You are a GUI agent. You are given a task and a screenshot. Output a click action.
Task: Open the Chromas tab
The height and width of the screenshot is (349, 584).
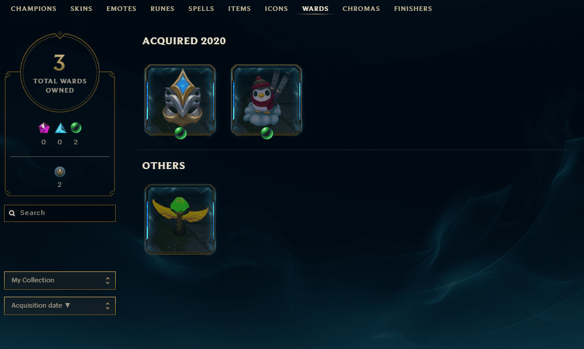[x=361, y=9]
